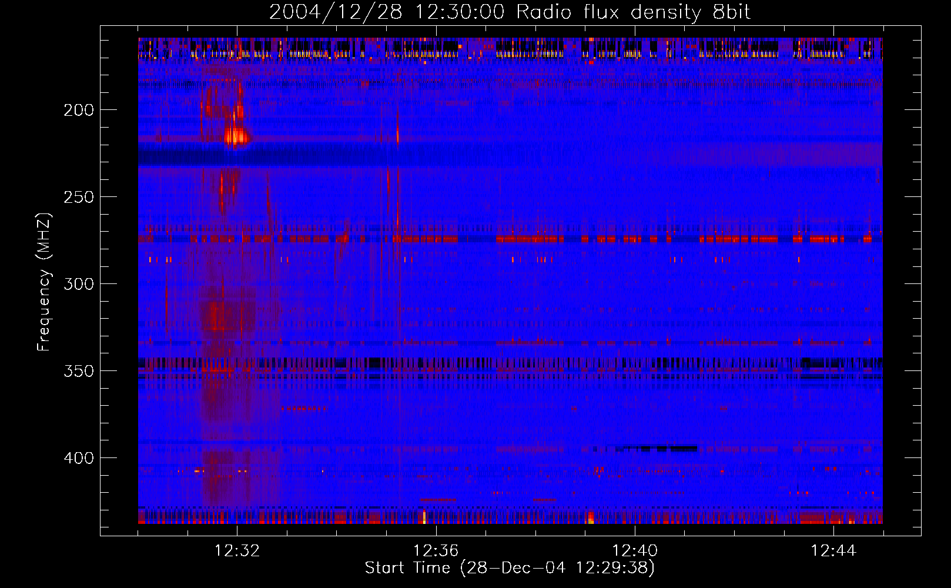This screenshot has height=588, width=951.
Task: Click the 12:32 time tick label
Action: tap(237, 551)
